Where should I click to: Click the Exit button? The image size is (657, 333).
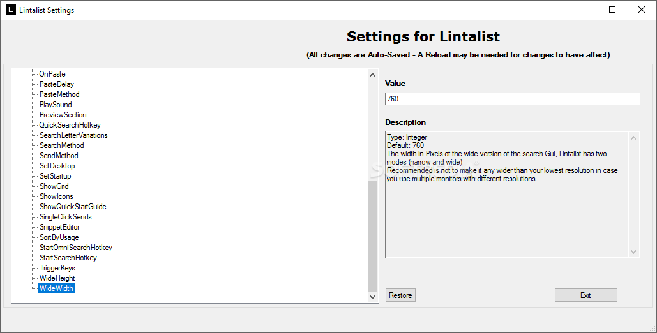[x=585, y=295]
